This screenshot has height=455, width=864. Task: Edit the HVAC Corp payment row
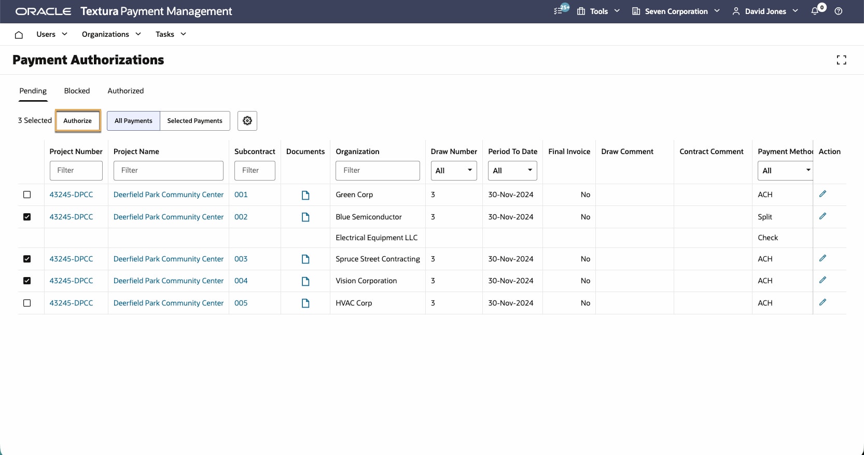click(823, 302)
